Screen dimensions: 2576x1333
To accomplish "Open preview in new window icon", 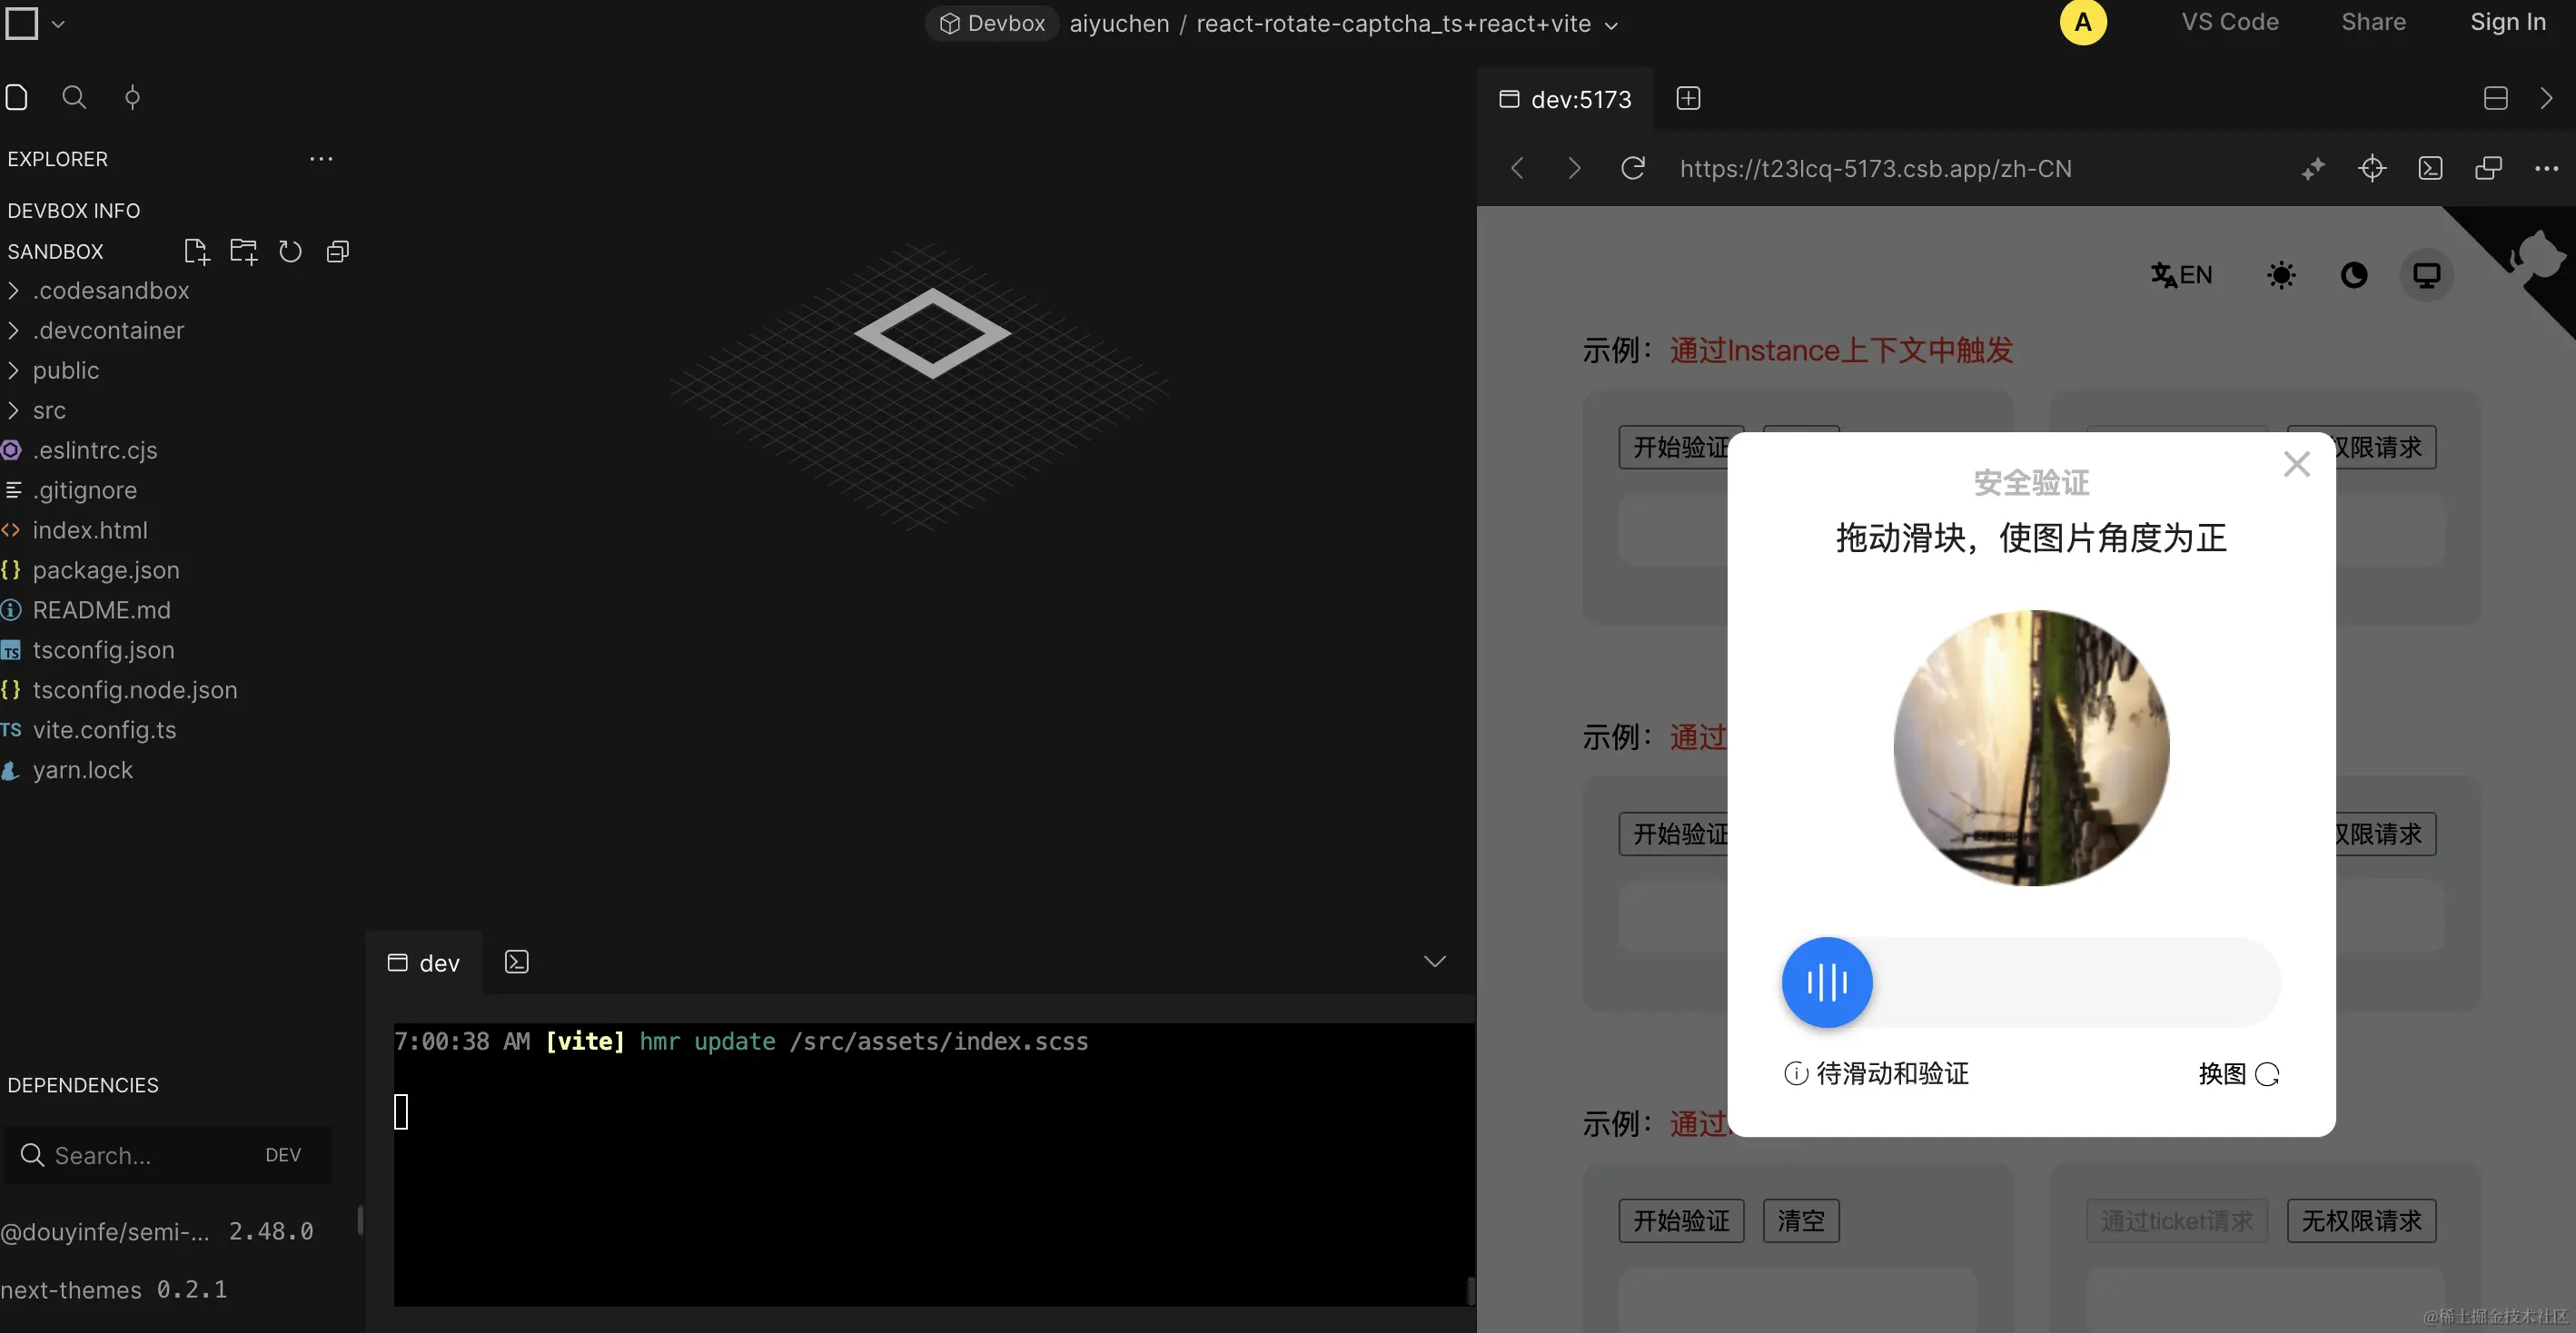I will 2488,168.
